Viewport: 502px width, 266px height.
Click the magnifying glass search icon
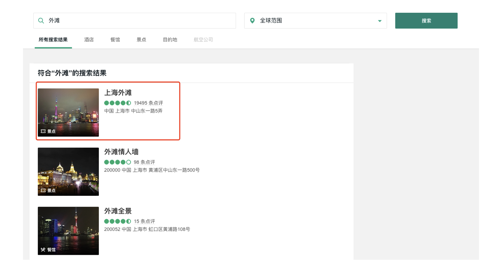tap(41, 21)
